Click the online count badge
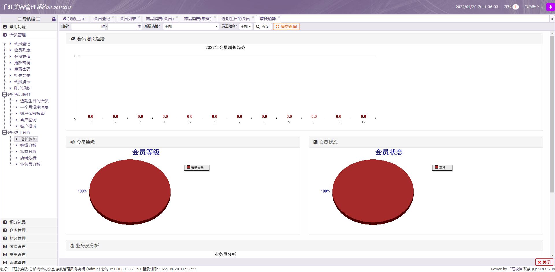Image resolution: width=555 pixels, height=272 pixels. click(516, 7)
